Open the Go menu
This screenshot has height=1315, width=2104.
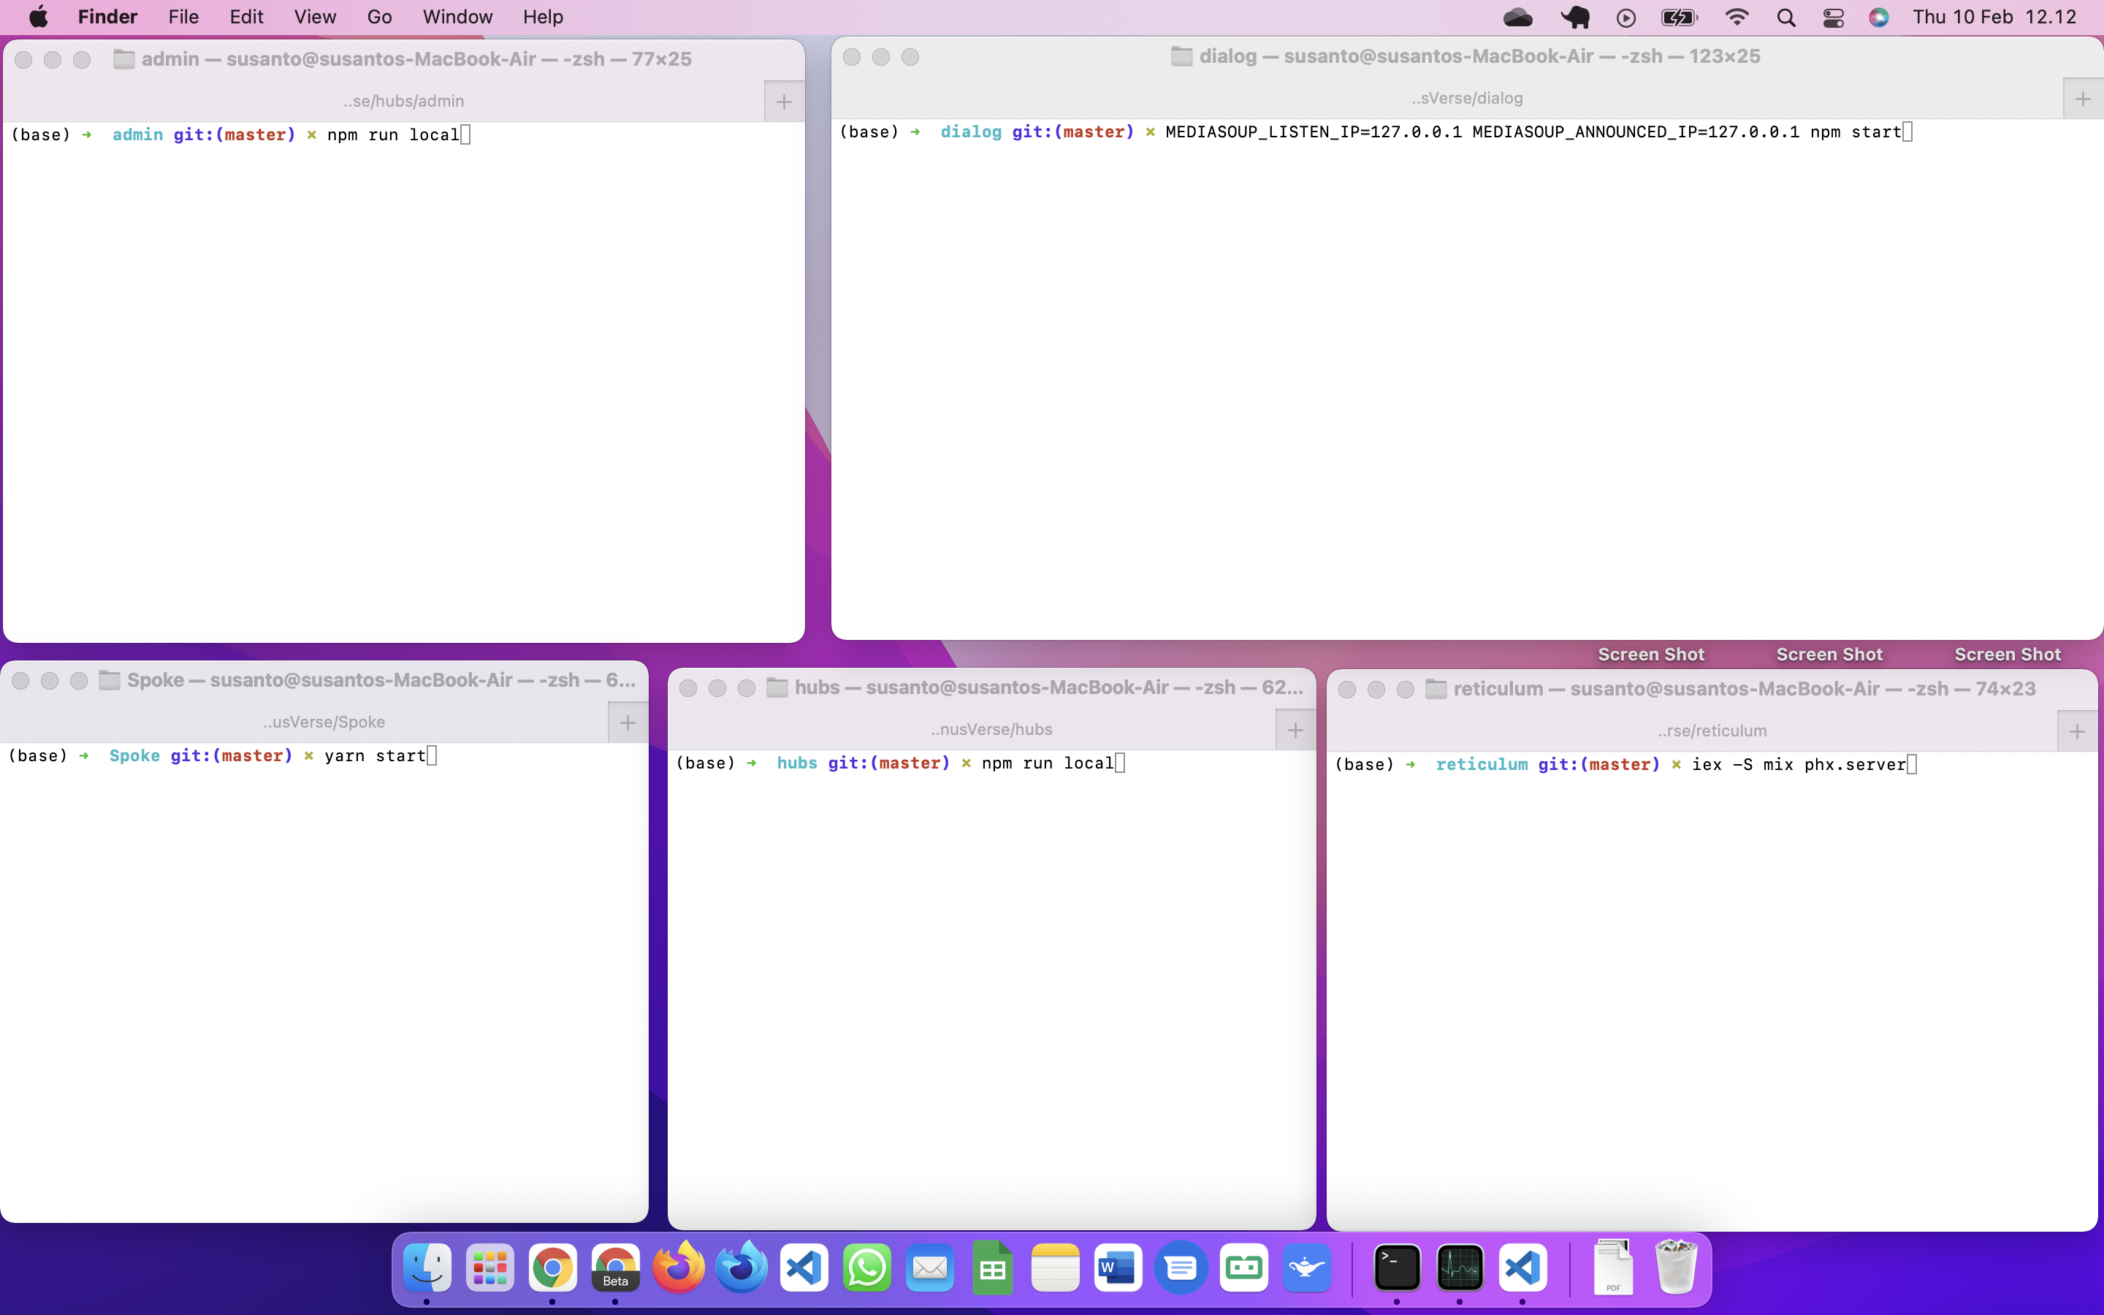(x=379, y=17)
